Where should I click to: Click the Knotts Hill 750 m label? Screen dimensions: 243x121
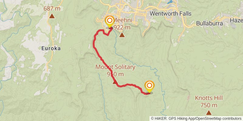click(x=209, y=102)
